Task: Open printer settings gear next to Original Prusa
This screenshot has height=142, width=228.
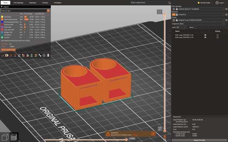Action: coord(227,20)
